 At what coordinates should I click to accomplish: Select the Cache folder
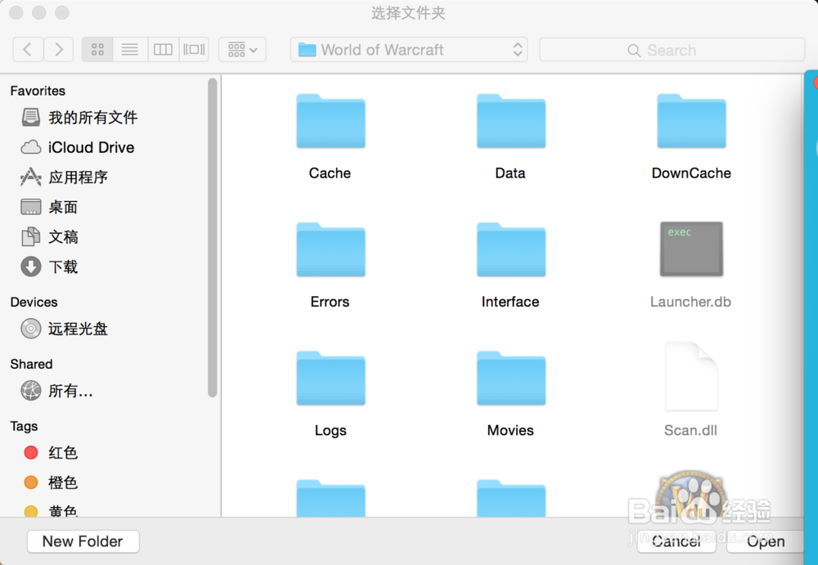click(330, 121)
